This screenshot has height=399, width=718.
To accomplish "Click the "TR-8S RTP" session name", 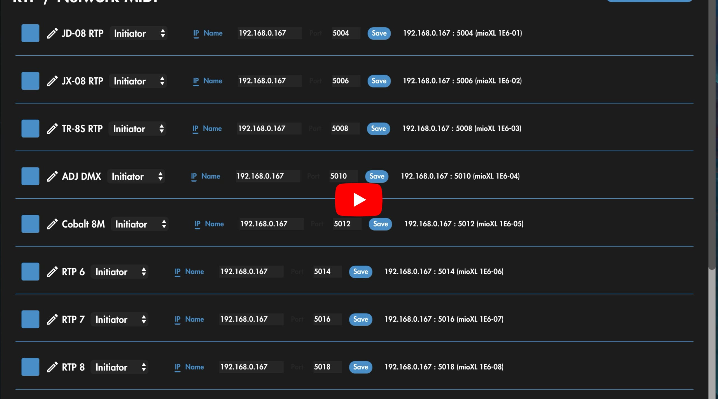I will point(82,129).
